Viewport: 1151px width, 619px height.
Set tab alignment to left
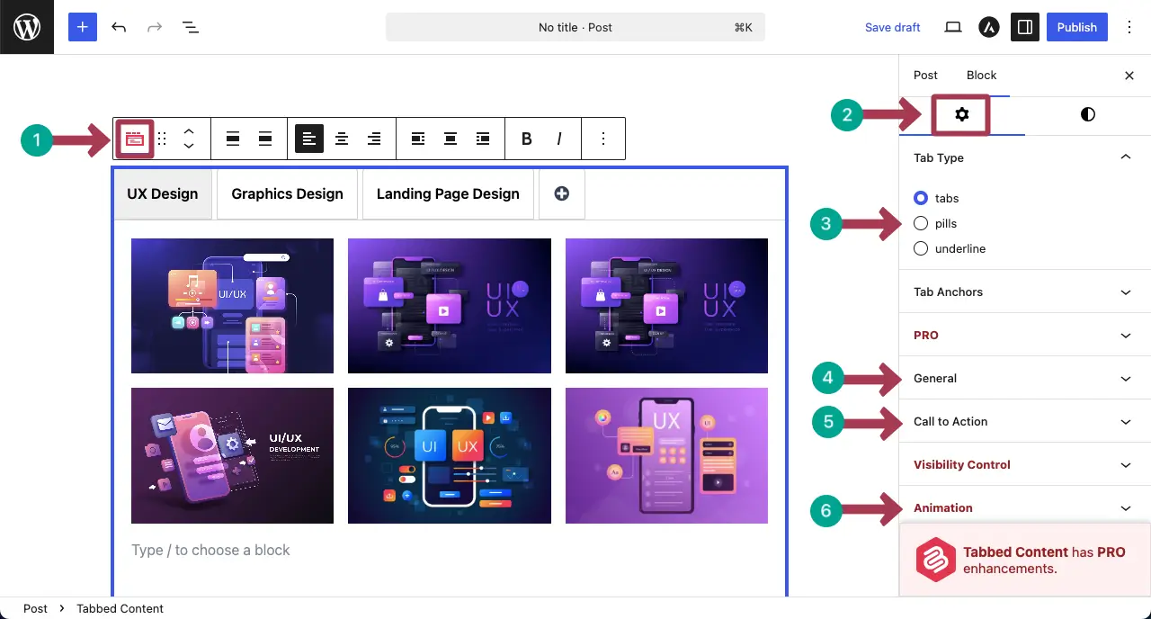point(418,139)
